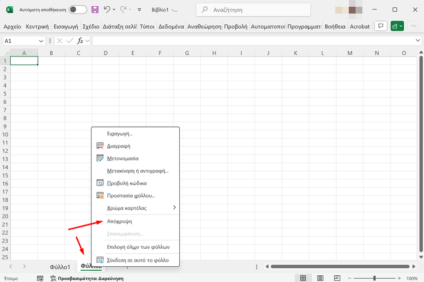Viewport: 424px width, 282px height.
Task: Expand the Name Box dropdown arrow
Action: [x=41, y=41]
